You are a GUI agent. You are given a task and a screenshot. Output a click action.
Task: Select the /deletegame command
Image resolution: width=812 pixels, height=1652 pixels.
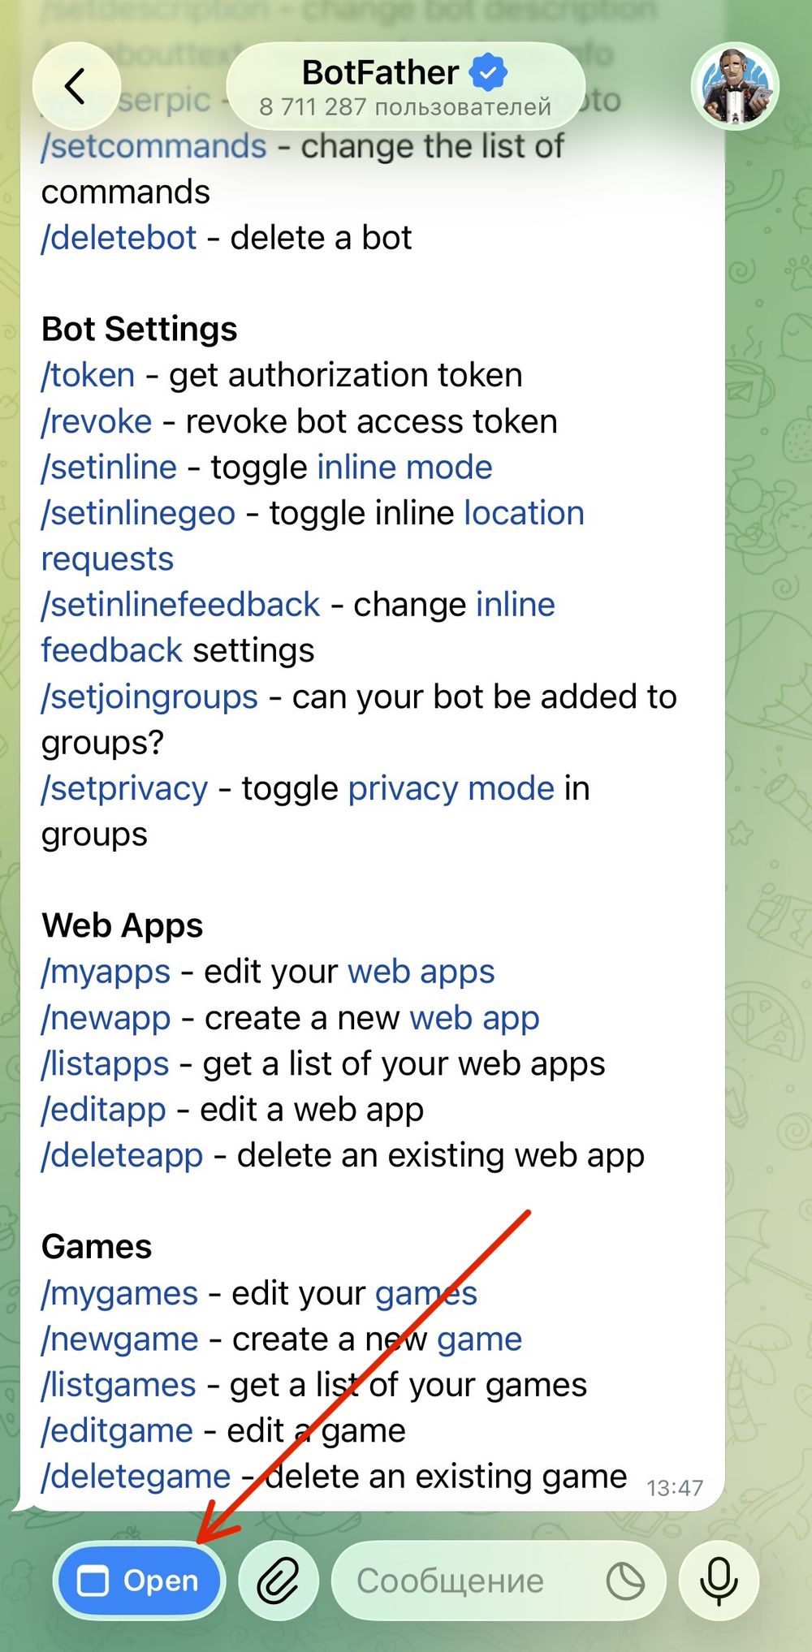click(x=136, y=1477)
